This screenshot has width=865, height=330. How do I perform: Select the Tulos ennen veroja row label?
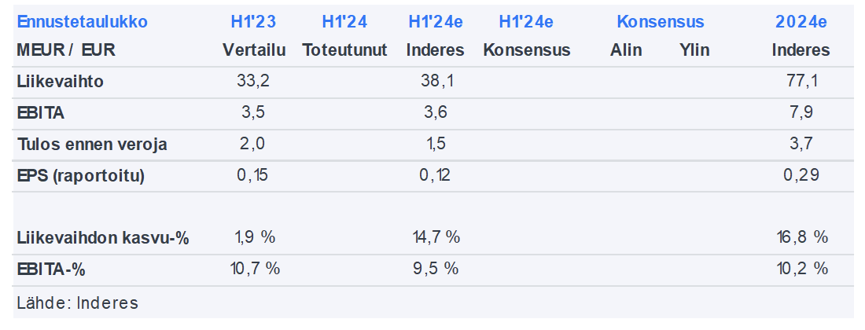pos(91,145)
